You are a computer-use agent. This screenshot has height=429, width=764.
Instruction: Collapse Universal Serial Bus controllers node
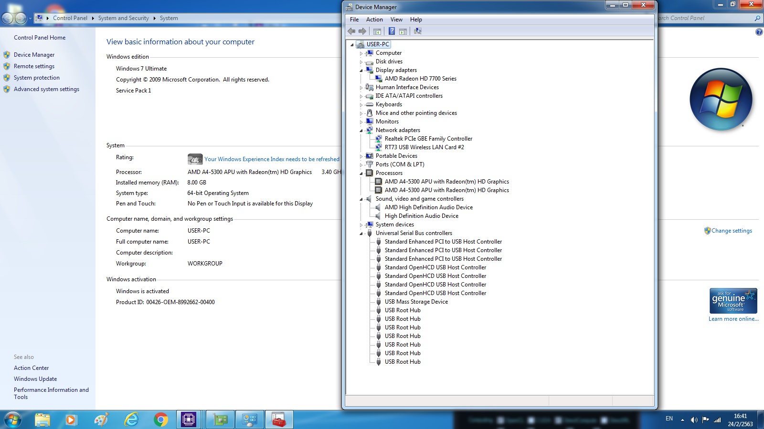tap(361, 234)
